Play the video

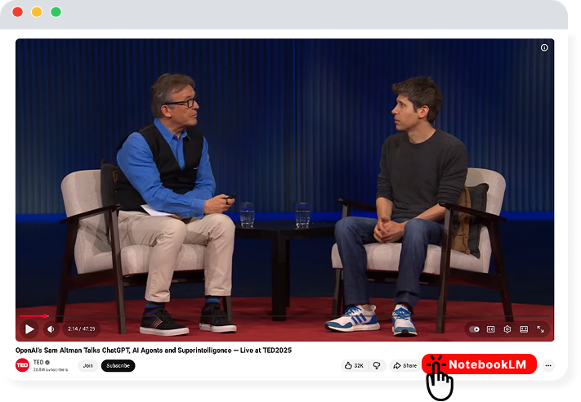29,329
